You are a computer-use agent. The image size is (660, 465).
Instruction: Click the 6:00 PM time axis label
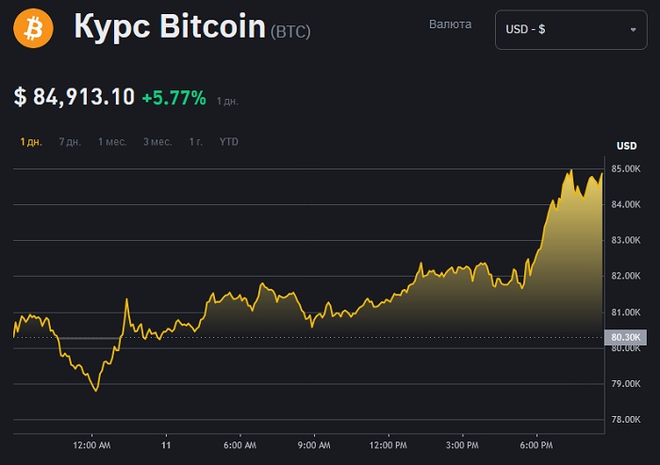point(536,445)
